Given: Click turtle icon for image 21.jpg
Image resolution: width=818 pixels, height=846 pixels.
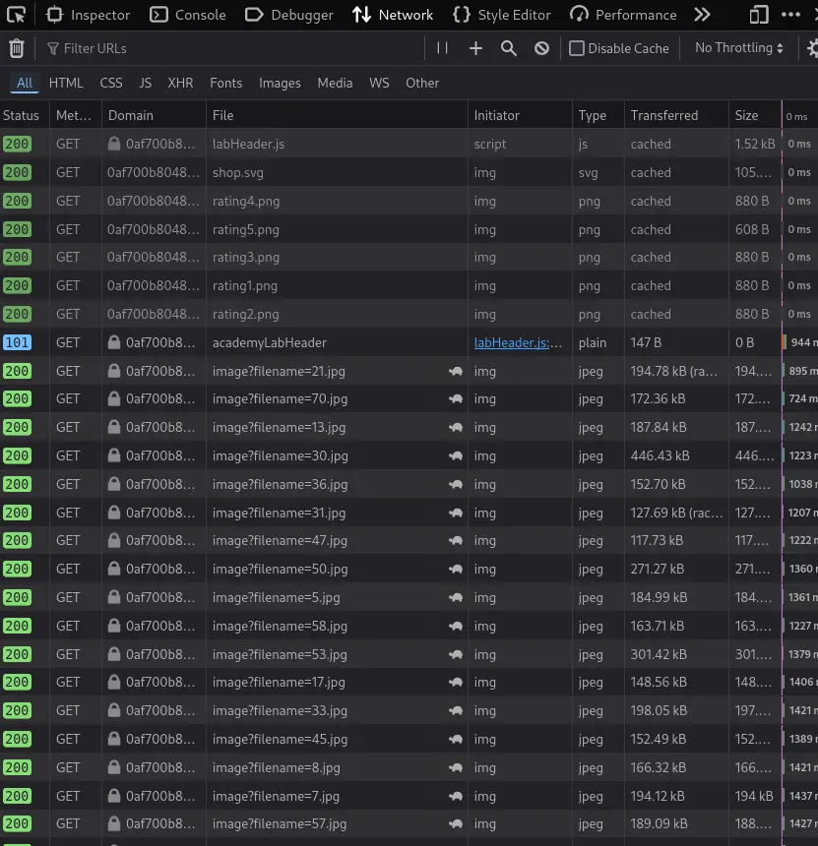Looking at the screenshot, I should [x=456, y=371].
